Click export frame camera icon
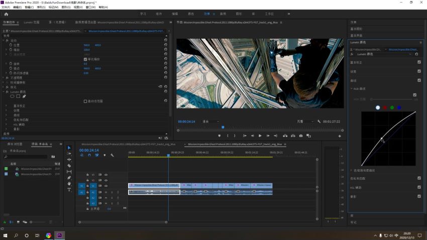 [x=301, y=136]
